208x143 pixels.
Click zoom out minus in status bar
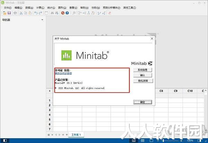158,141
